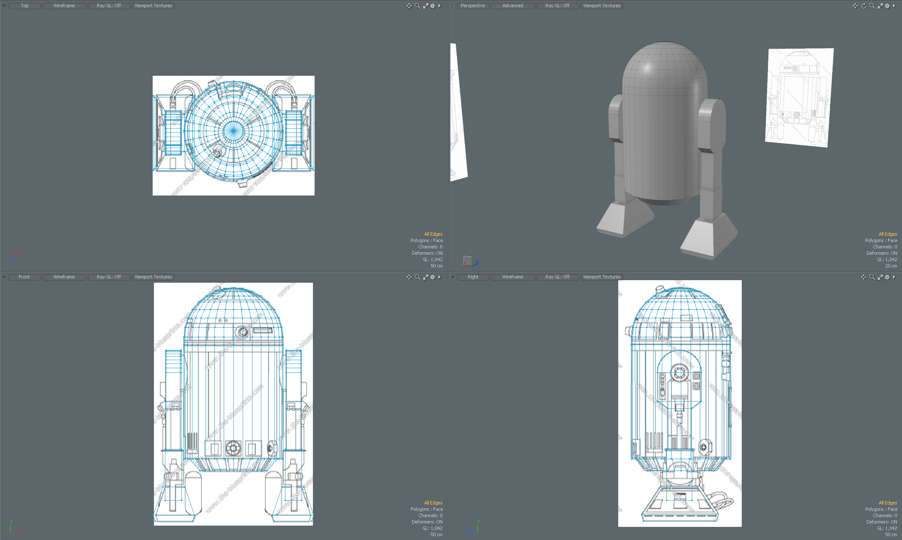Click All Edges label in Perspective viewport

[x=888, y=234]
